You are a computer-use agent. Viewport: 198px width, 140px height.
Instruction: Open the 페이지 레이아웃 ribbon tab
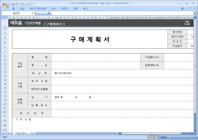click(x=38, y=8)
